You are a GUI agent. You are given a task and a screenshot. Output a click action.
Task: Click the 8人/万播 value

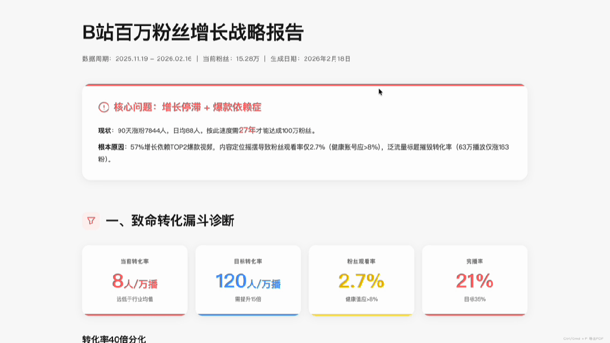tap(135, 281)
